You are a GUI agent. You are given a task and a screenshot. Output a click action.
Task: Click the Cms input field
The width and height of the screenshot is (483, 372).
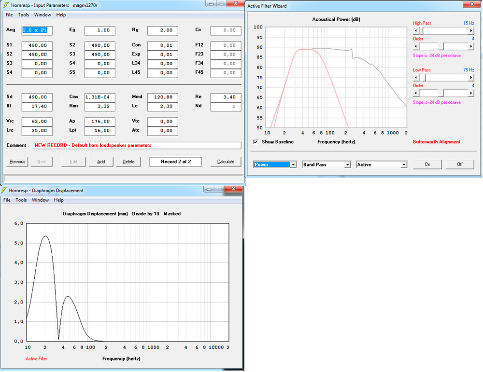(x=100, y=97)
